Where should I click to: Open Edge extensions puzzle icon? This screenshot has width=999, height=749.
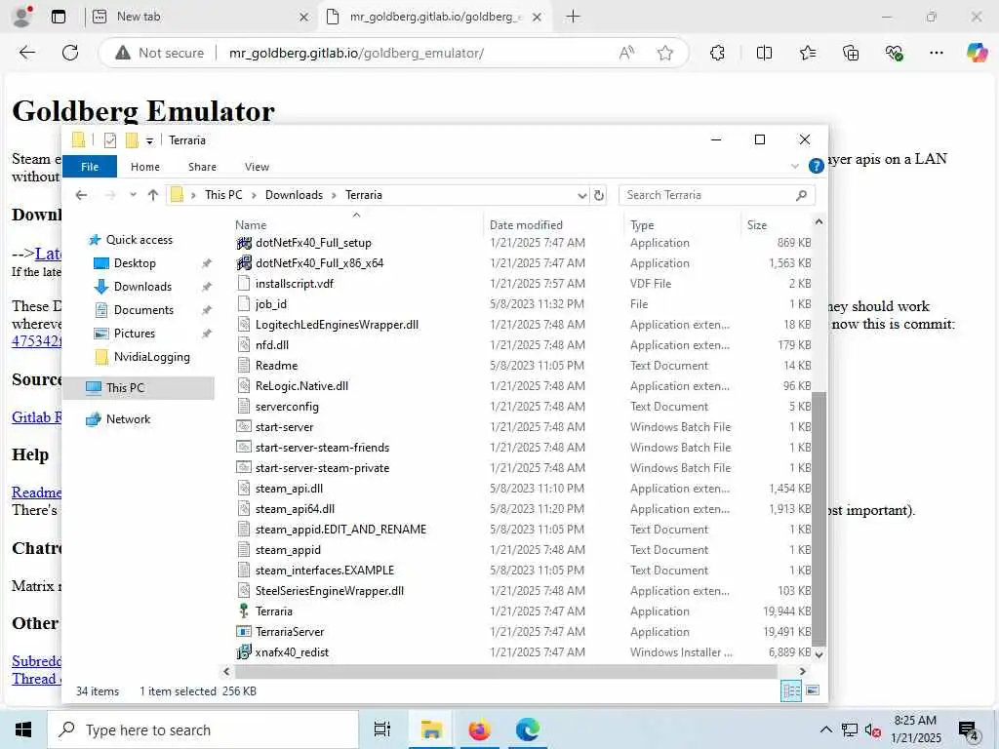coord(717,53)
